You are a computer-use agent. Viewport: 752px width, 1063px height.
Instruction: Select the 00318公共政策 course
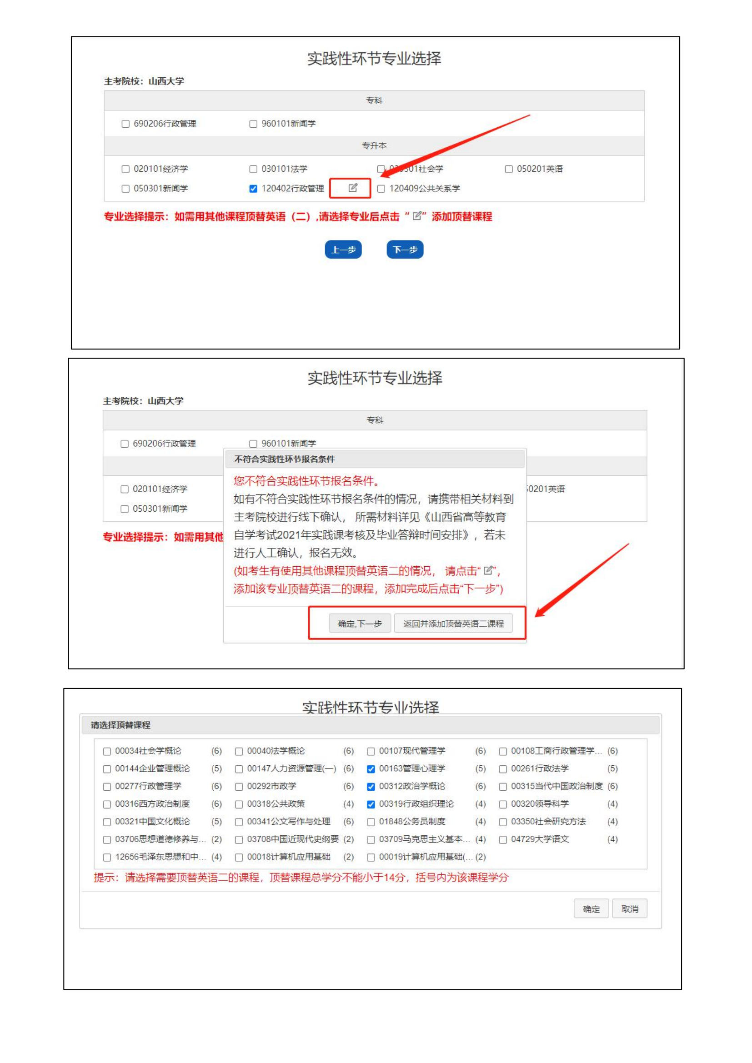point(239,804)
